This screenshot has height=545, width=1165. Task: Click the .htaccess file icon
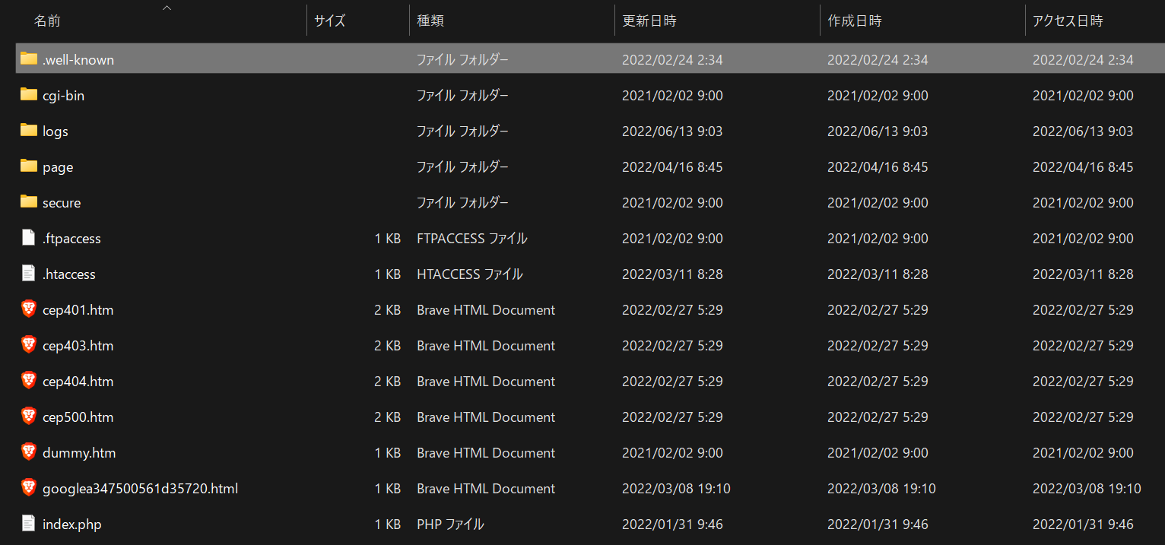(x=29, y=273)
